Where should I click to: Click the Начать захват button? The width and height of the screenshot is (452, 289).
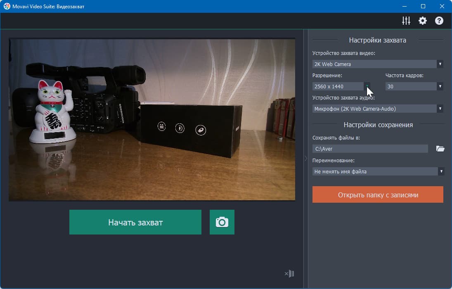(135, 222)
